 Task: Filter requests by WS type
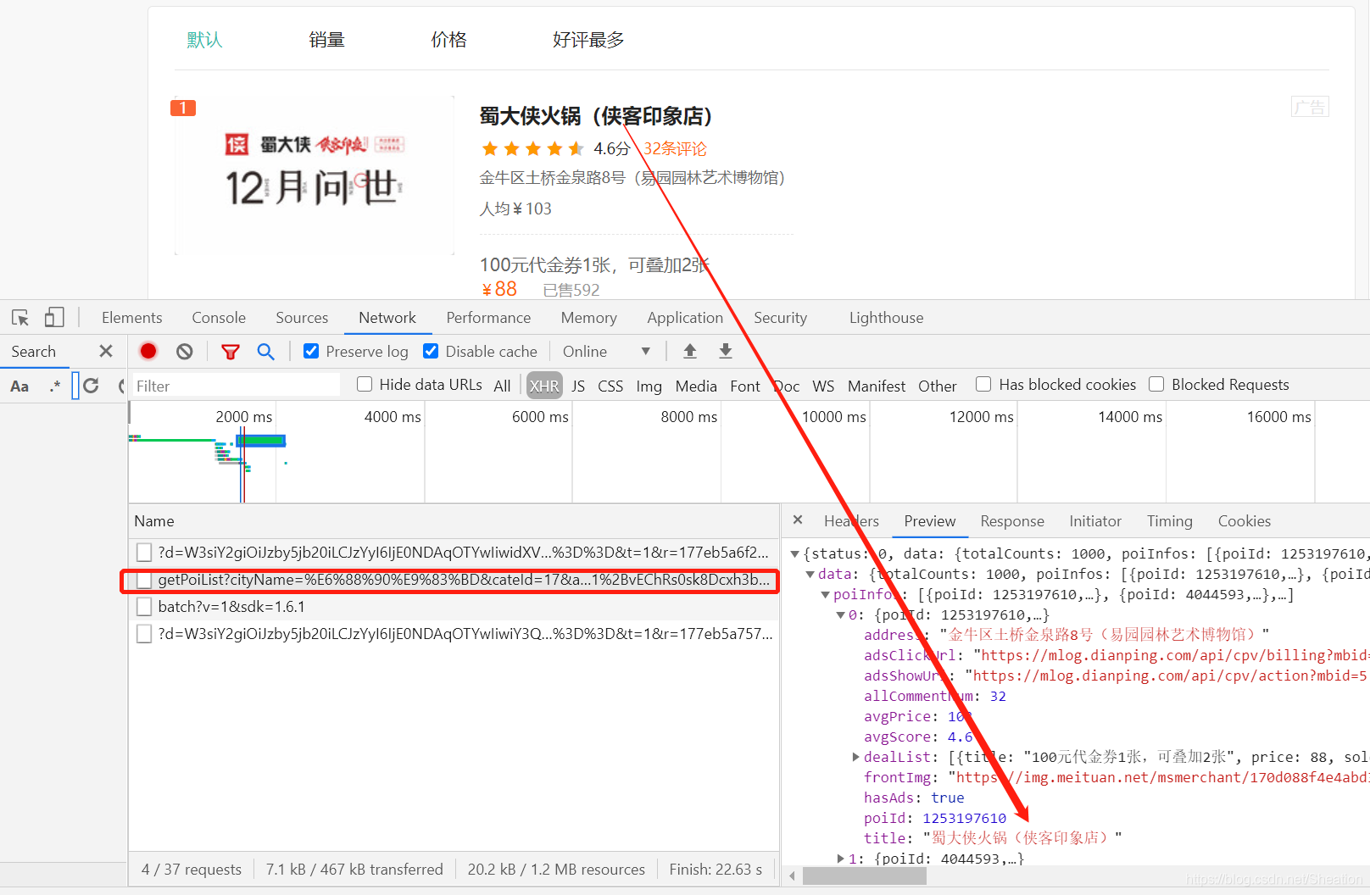(822, 386)
